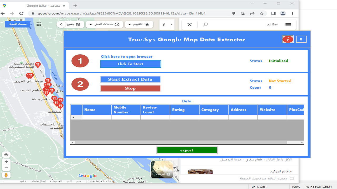Click the map layers thumbnail
337x189 pixels.
(x=162, y=169)
